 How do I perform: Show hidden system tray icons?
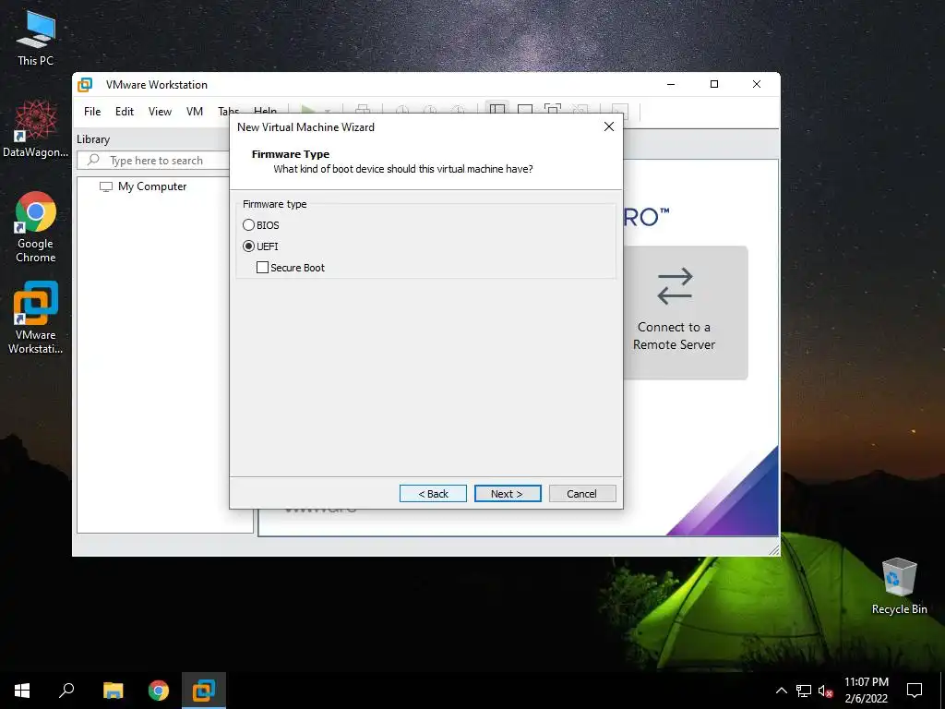pos(781,691)
